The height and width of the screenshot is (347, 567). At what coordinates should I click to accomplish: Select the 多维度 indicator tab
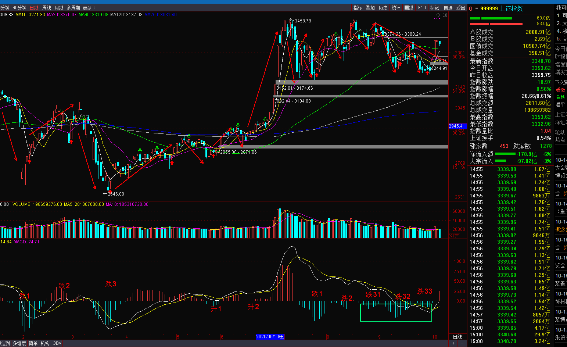click(x=19, y=343)
